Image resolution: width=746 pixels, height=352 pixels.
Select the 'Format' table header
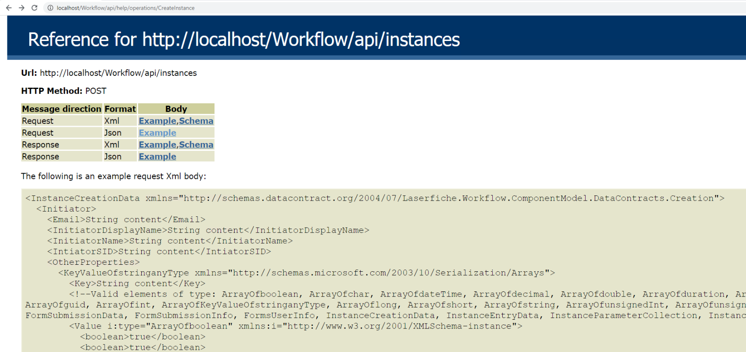(120, 109)
